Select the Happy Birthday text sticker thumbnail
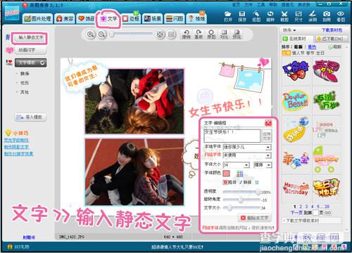 296,189
